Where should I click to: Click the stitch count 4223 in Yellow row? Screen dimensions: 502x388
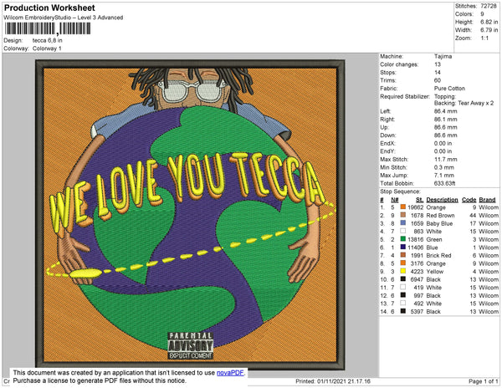(x=417, y=271)
